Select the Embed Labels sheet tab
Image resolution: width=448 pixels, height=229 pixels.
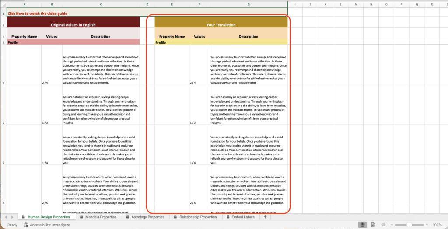coord(244,217)
